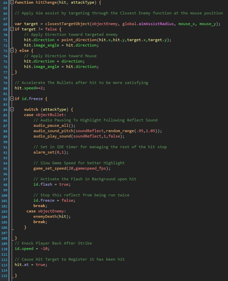Click the 'function' keyword on line 64
This screenshot has height=281, width=228.
pyautogui.click(x=24, y=2)
